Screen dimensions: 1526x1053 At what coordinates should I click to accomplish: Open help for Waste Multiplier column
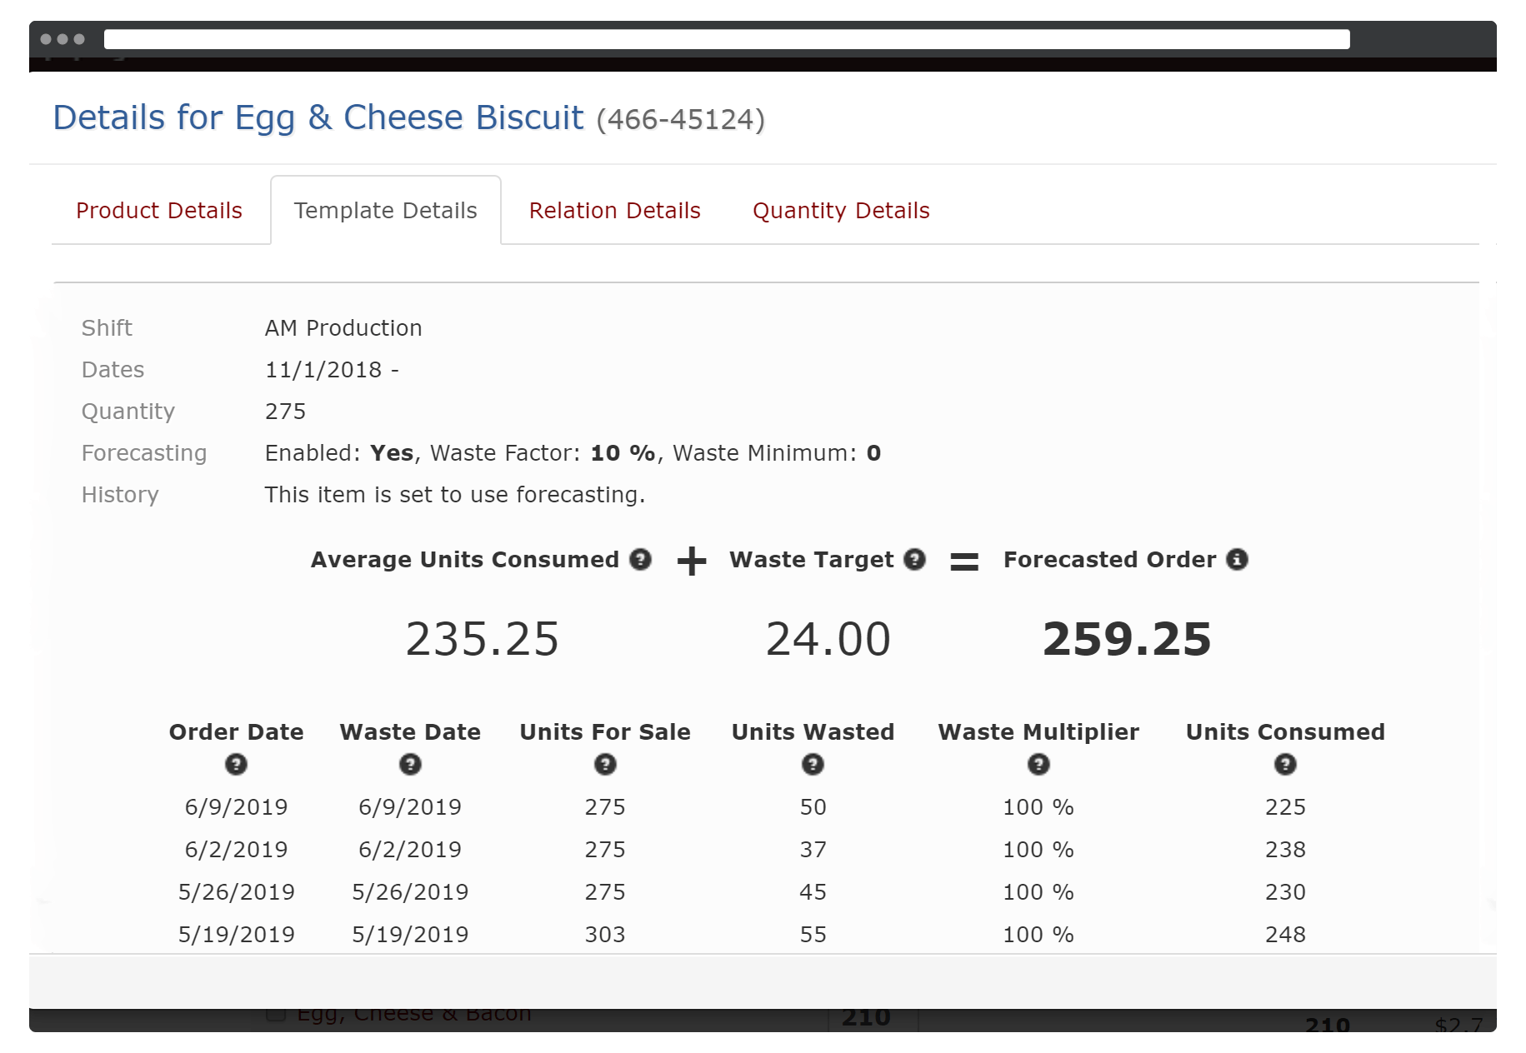(1038, 764)
